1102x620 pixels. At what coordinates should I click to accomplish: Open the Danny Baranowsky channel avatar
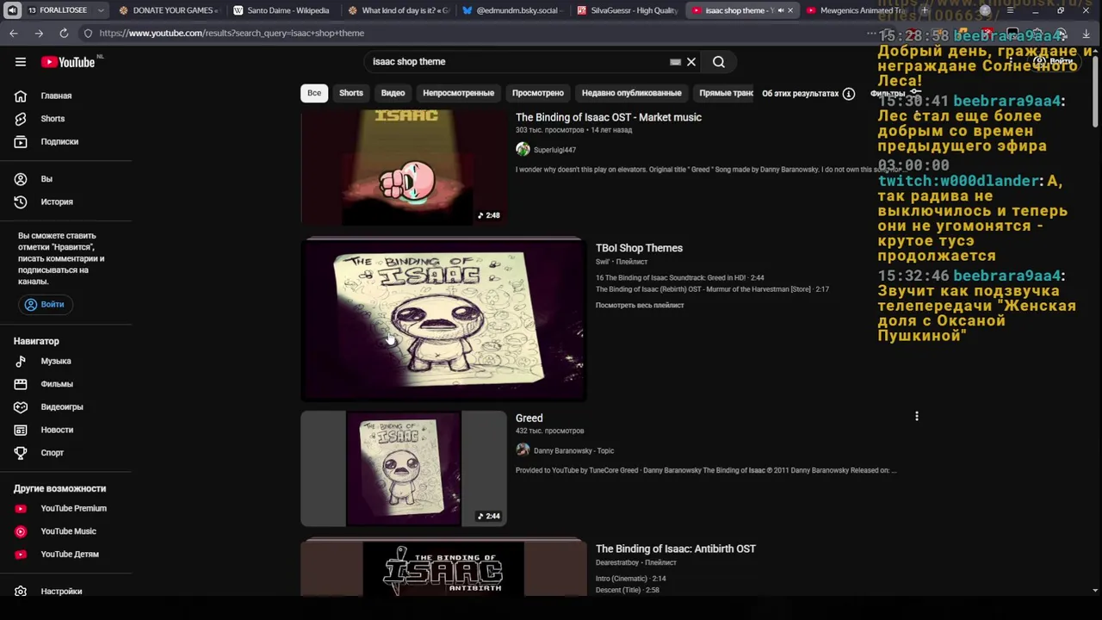[x=523, y=450]
